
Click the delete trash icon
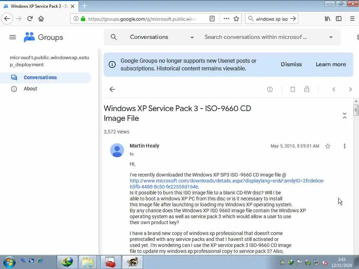pos(293,89)
